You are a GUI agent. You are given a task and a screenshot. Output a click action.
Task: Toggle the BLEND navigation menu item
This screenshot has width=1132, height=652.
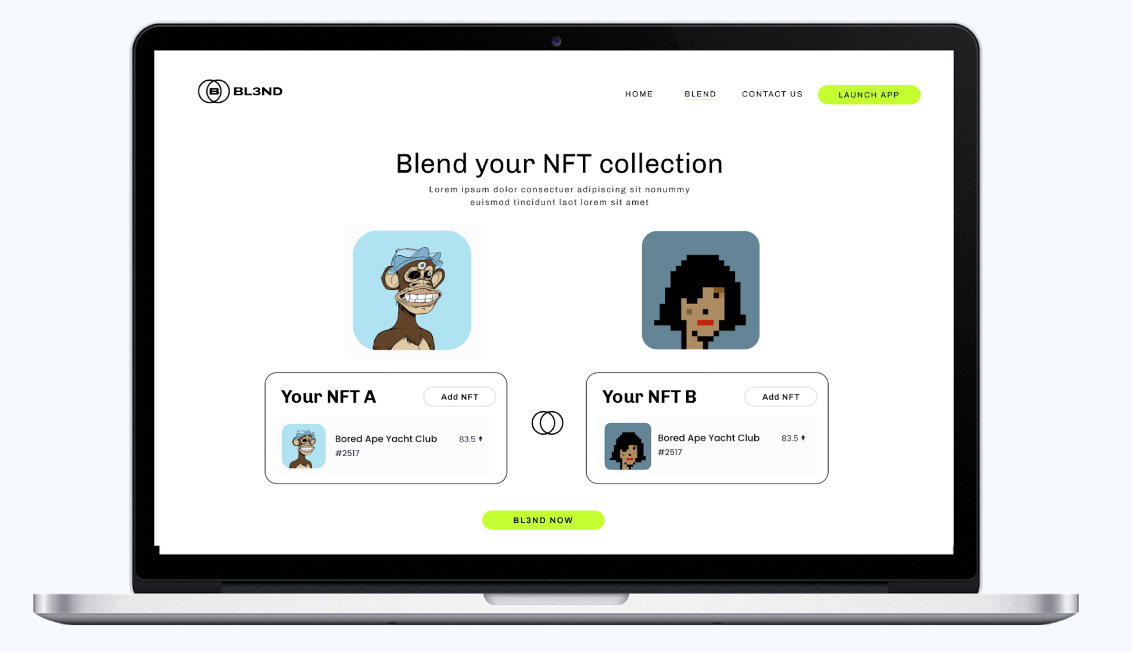698,94
